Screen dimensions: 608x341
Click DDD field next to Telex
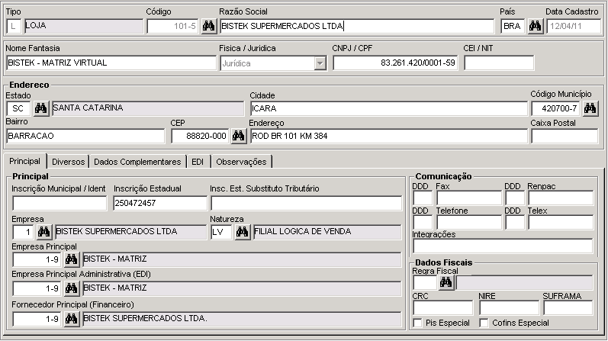coord(515,222)
